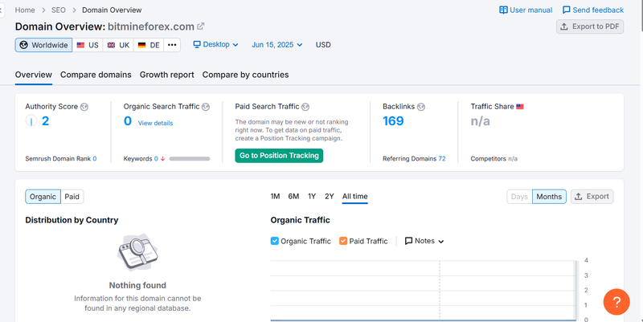Screen dimensions: 643x322
Task: Click the Keywords gray progress bar
Action: point(190,158)
